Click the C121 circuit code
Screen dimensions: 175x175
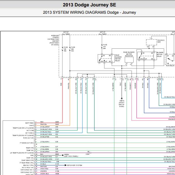coord(57,159)
